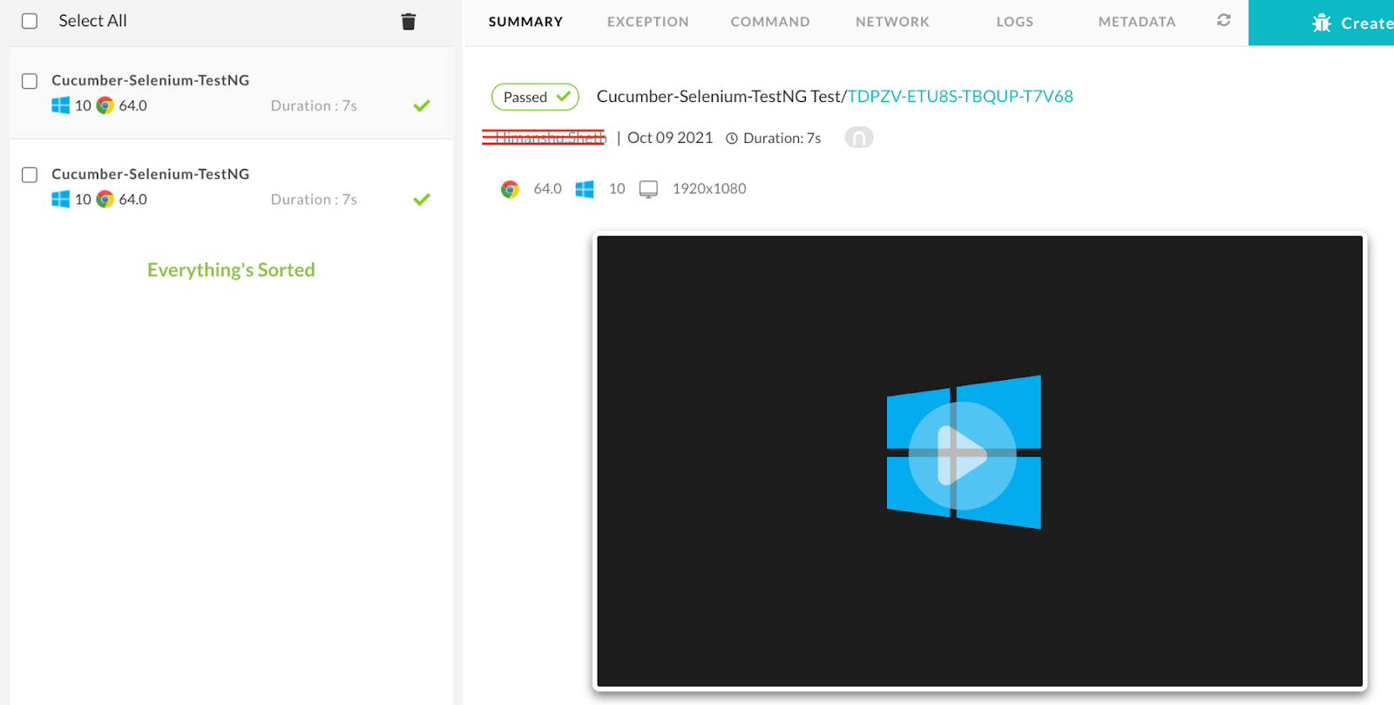Screen dimensions: 1394x705
Task: Switch to the Summary tab
Action: (x=525, y=22)
